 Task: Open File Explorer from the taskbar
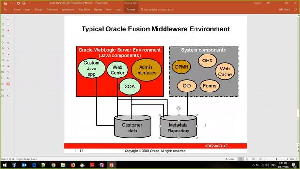pos(63,165)
